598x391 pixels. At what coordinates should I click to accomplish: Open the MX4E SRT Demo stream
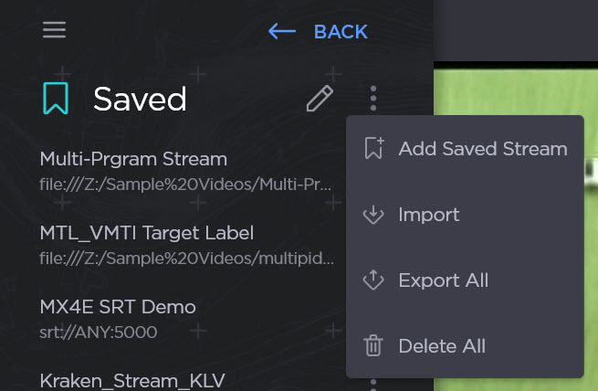coord(117,306)
